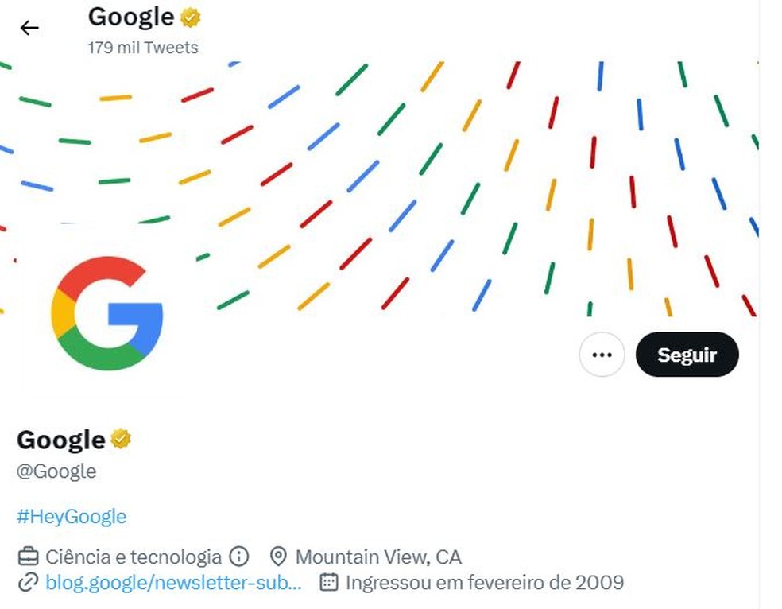Toggle following by pressing Seguir
This screenshot has height=609, width=782.
[687, 355]
